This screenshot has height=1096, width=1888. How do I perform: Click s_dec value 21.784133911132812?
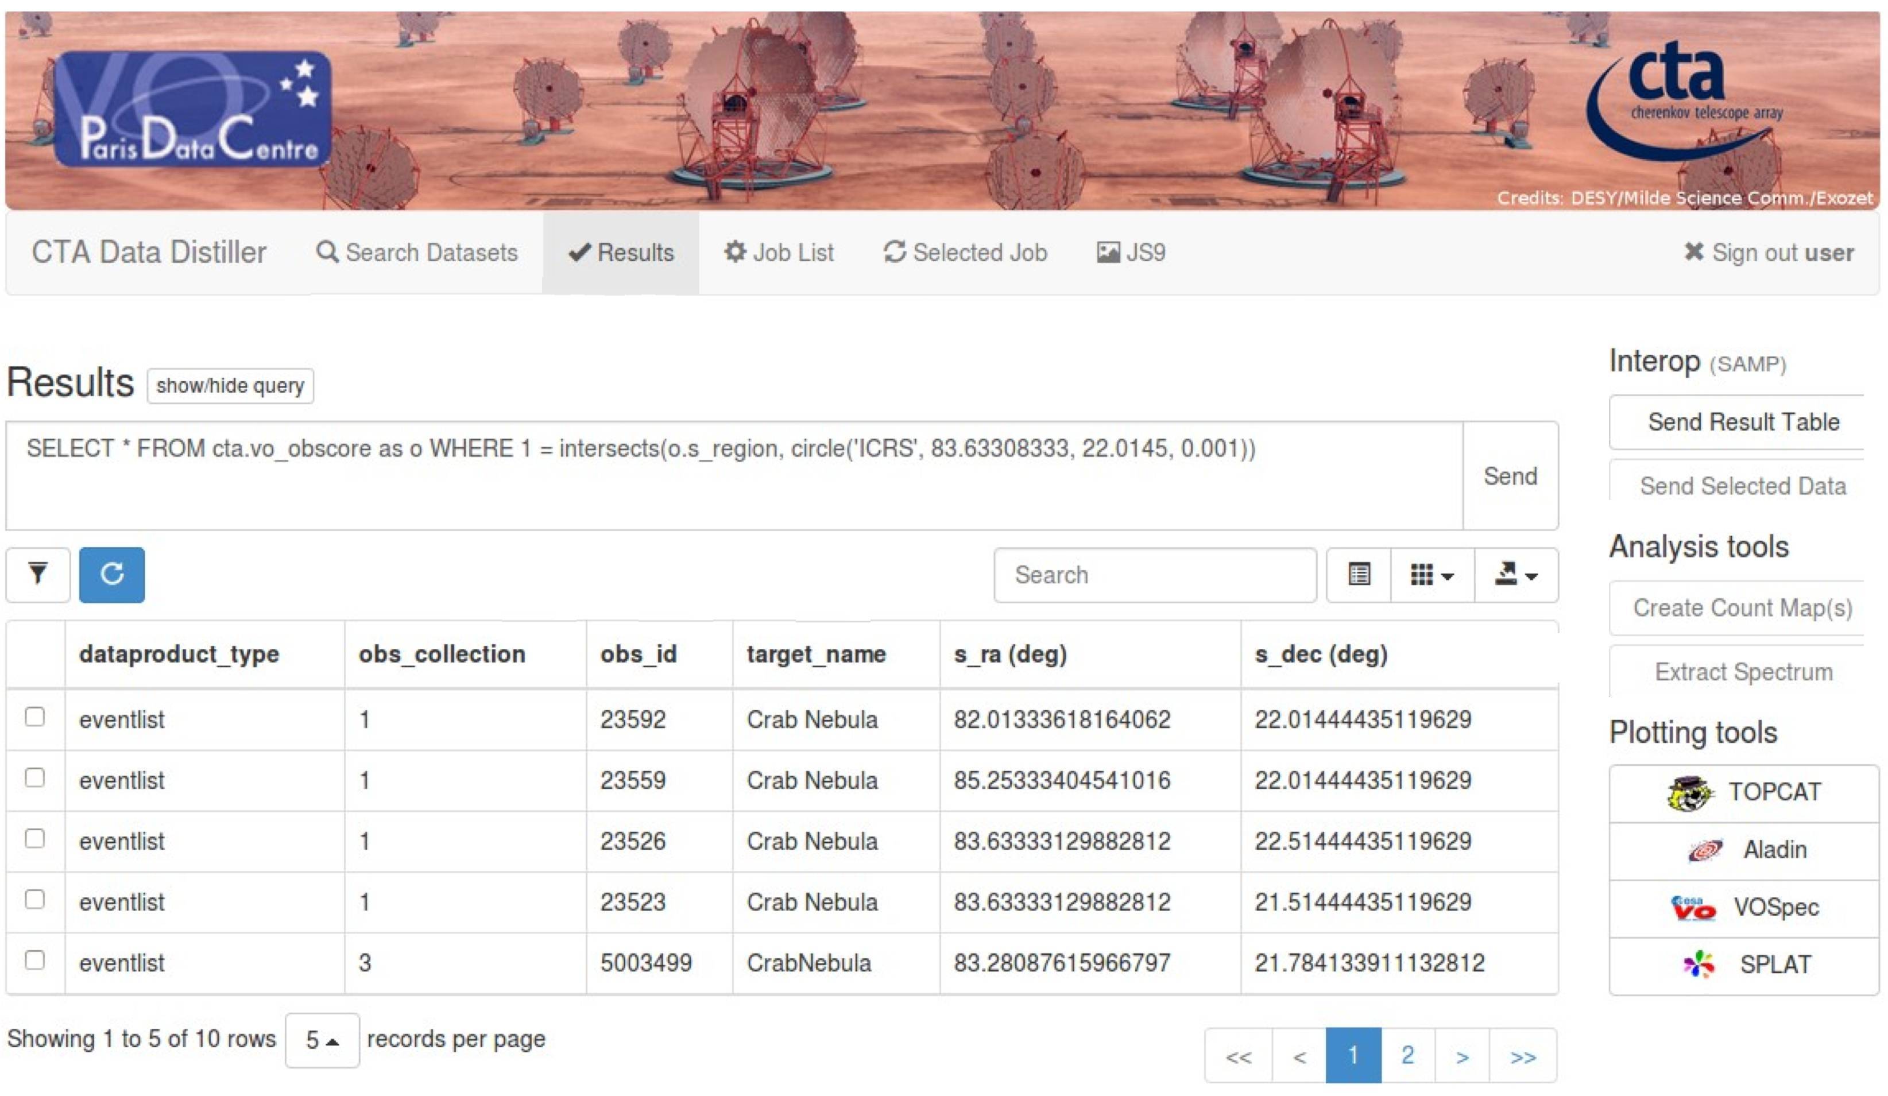(x=1369, y=963)
